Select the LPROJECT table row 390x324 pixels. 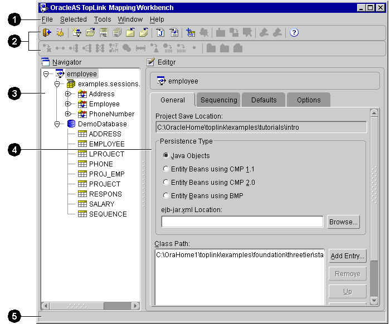click(101, 154)
